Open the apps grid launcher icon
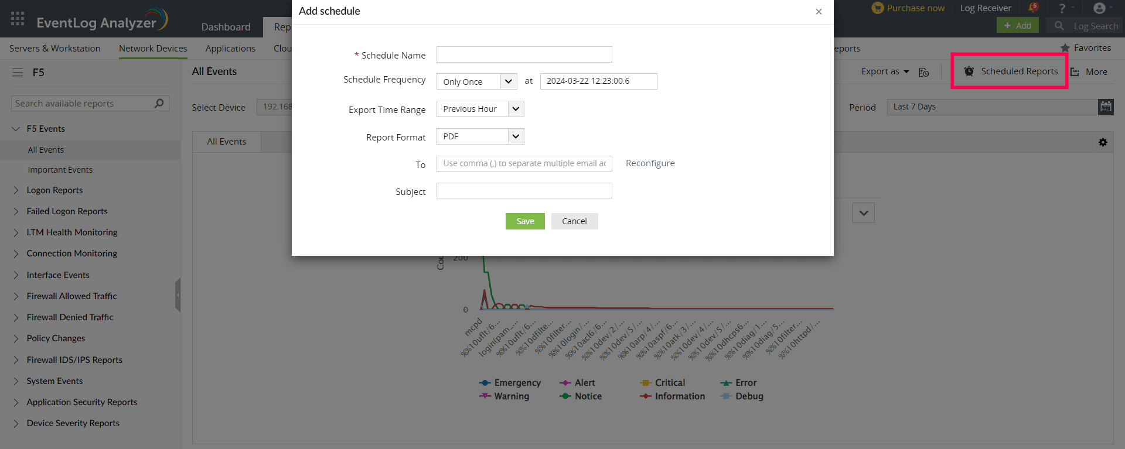Screen dimensions: 1125x449 [x=18, y=18]
